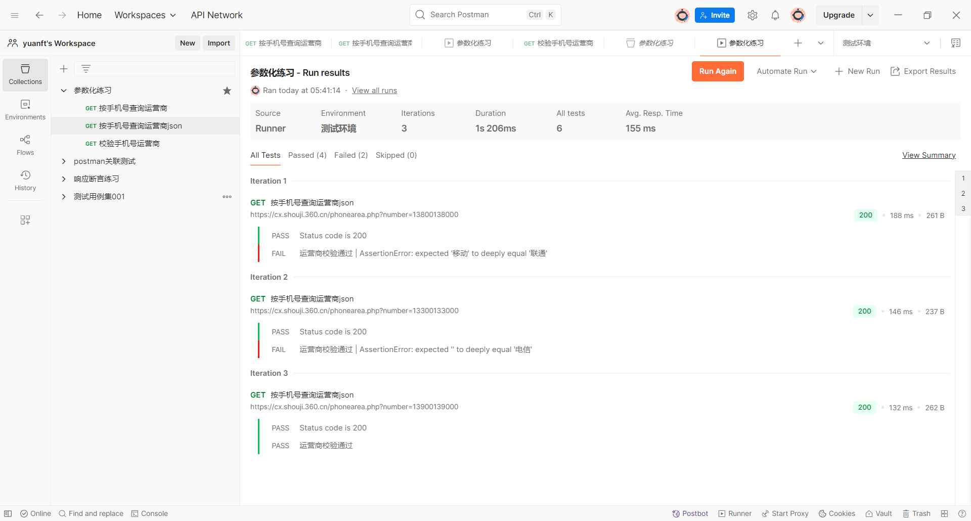971x521 pixels.
Task: Click the Online status indicator
Action: [36, 513]
